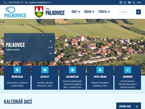Click the phone icon in the top bar
The width and height of the screenshot is (145, 109).
click(5, 3)
